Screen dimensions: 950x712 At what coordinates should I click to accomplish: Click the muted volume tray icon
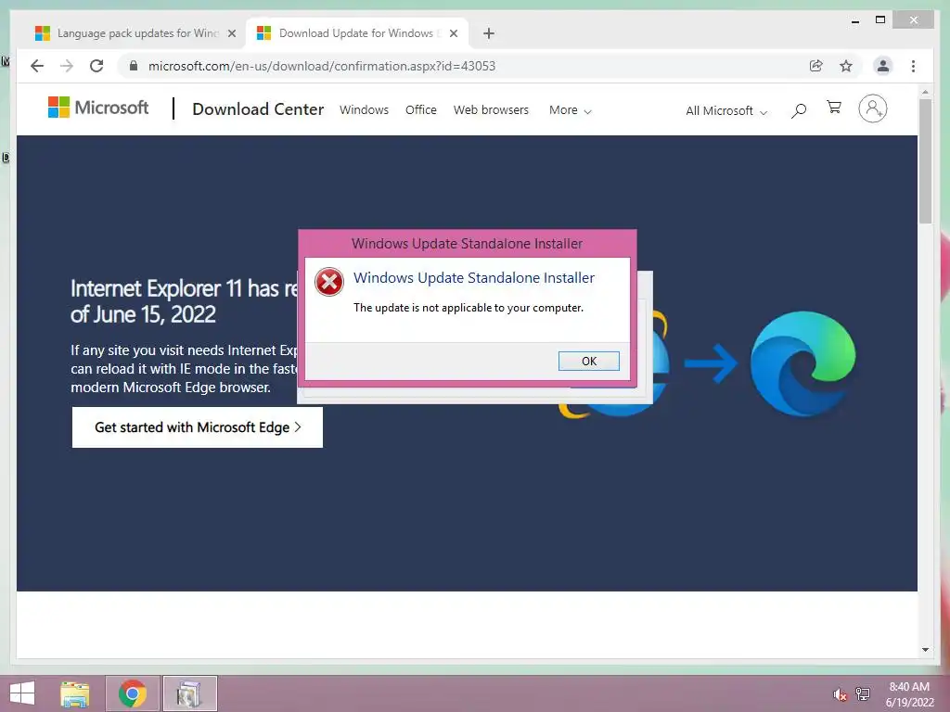click(x=840, y=694)
